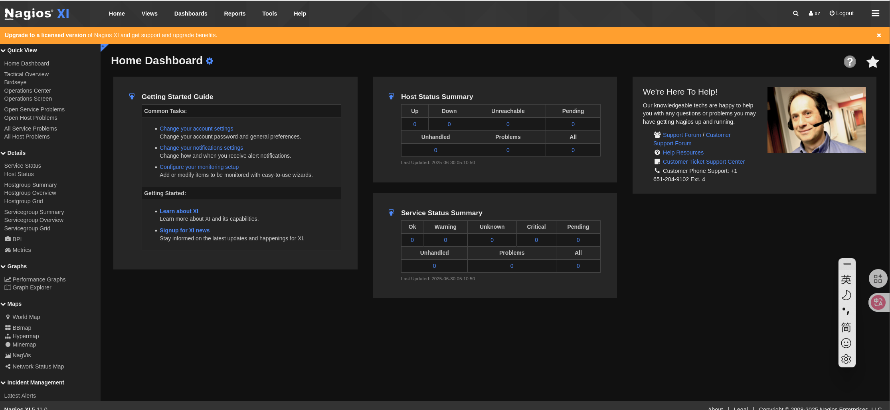Open the Dashboards menu
This screenshot has width=890, height=410.
[191, 14]
